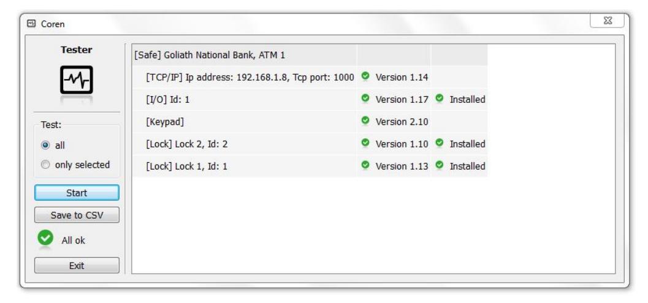This screenshot has width=648, height=303.
Task: Click green check beside Version 1.17
Action: point(365,98)
